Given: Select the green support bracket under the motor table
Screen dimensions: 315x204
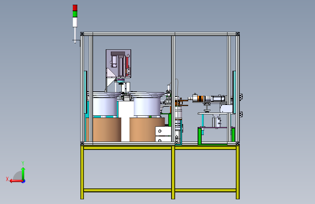Looking at the screenshot, I should (199, 136).
